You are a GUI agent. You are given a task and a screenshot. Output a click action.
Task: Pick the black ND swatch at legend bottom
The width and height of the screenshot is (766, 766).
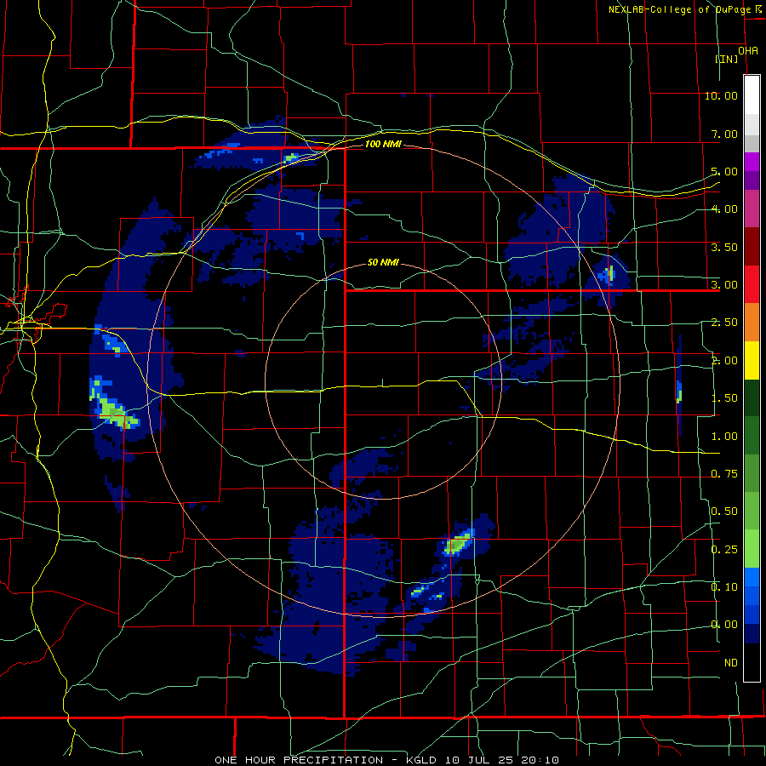752,662
